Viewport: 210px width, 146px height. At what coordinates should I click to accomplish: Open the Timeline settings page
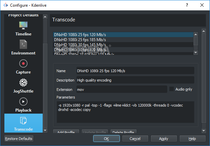click(x=23, y=28)
